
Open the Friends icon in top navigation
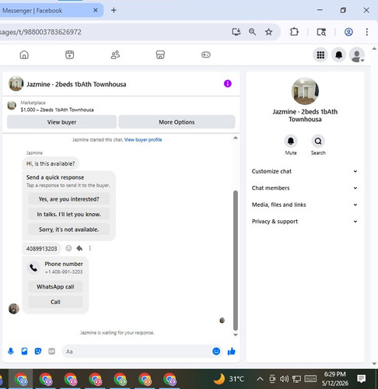coord(115,54)
